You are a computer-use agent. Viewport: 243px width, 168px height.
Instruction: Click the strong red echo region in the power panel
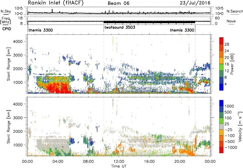60,87
